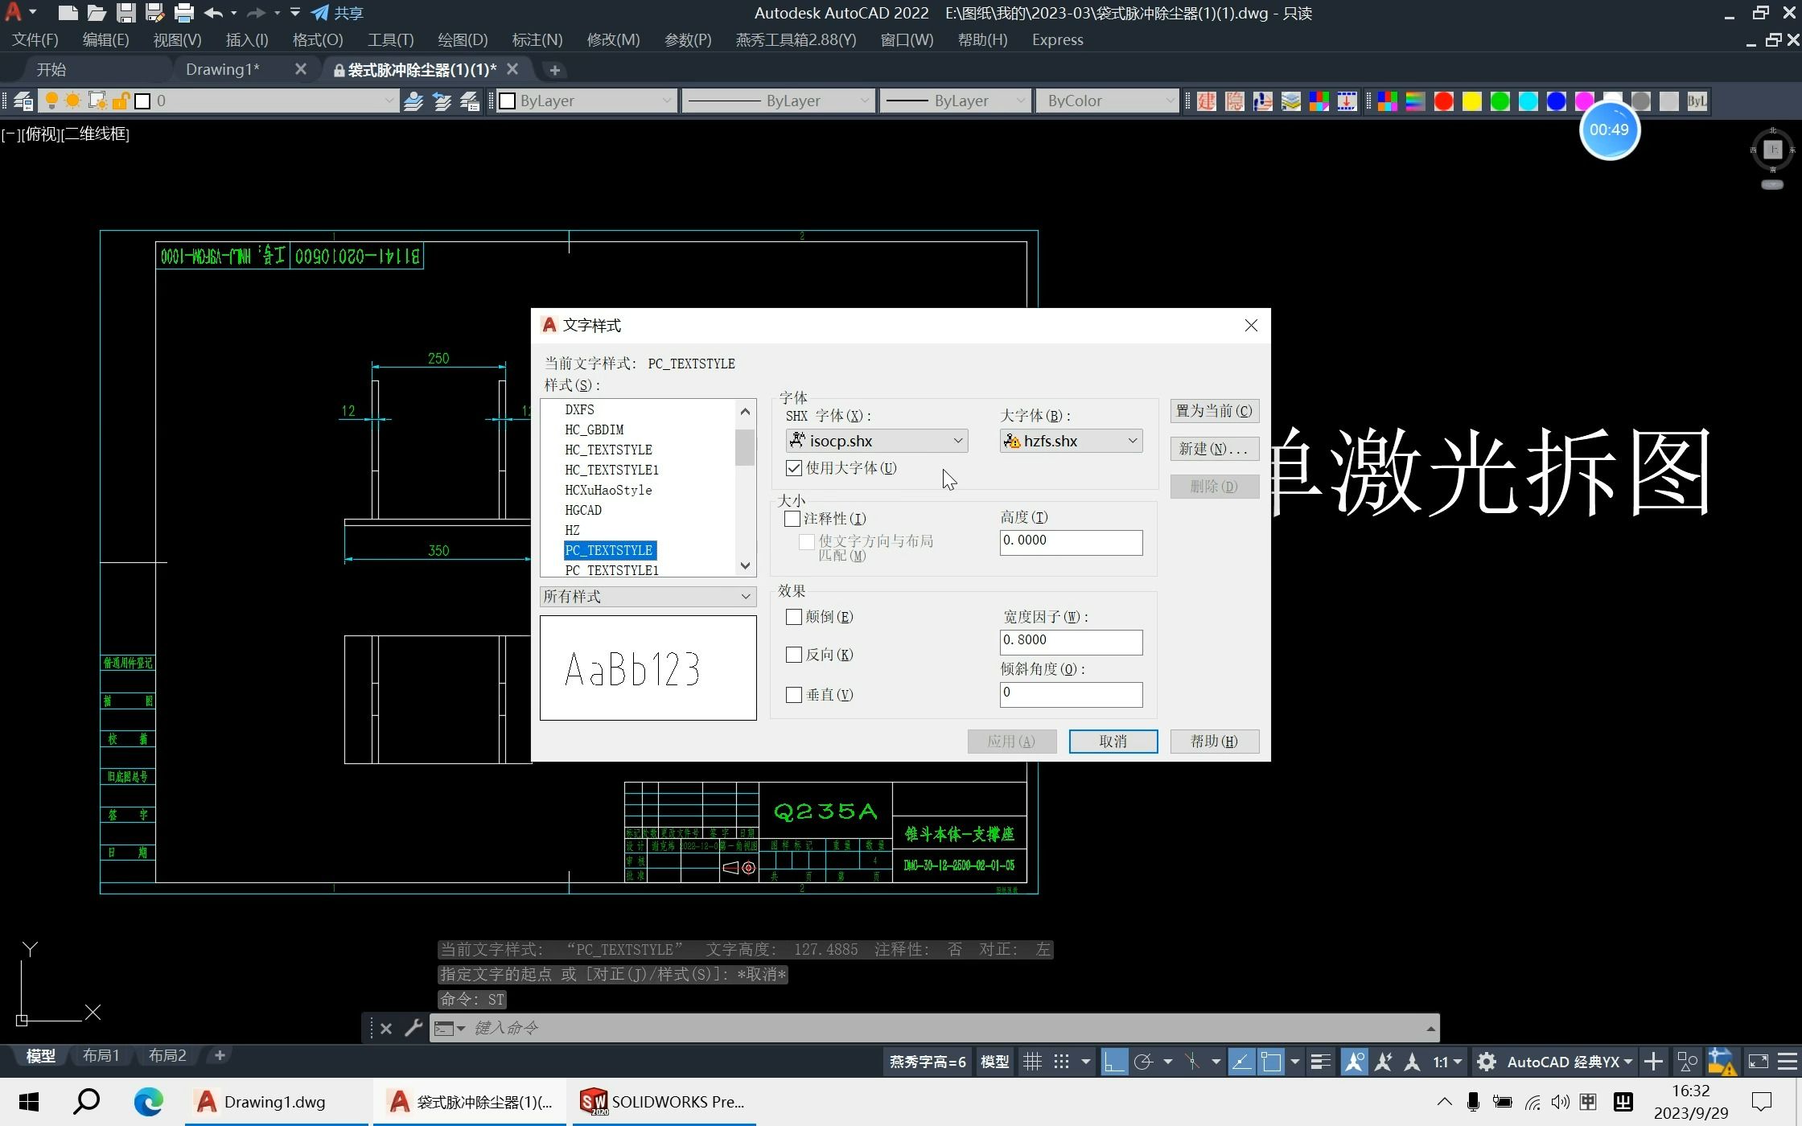
Task: Open the Save drawing icon
Action: [125, 12]
